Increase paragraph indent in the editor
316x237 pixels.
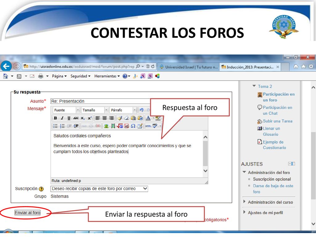[76, 126]
